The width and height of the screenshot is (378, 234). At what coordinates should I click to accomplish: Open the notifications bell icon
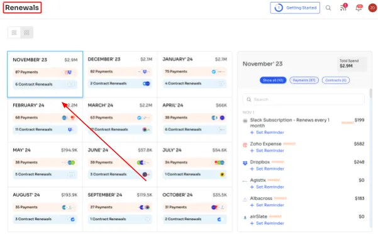click(x=359, y=8)
